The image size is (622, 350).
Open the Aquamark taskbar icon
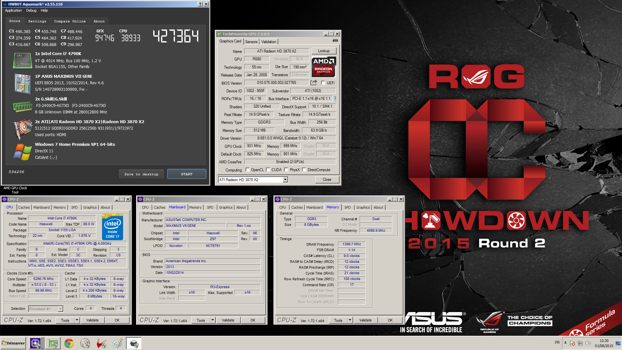(x=134, y=343)
